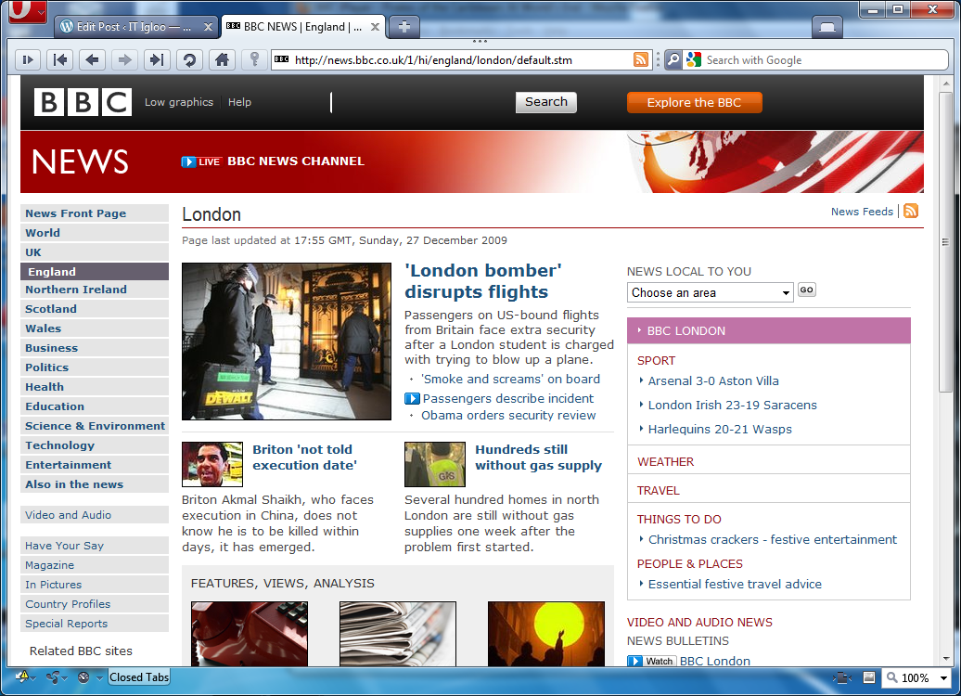Toggle the Fit to Width status bar icon
Viewport: 961px width, 696px height.
coord(843,677)
